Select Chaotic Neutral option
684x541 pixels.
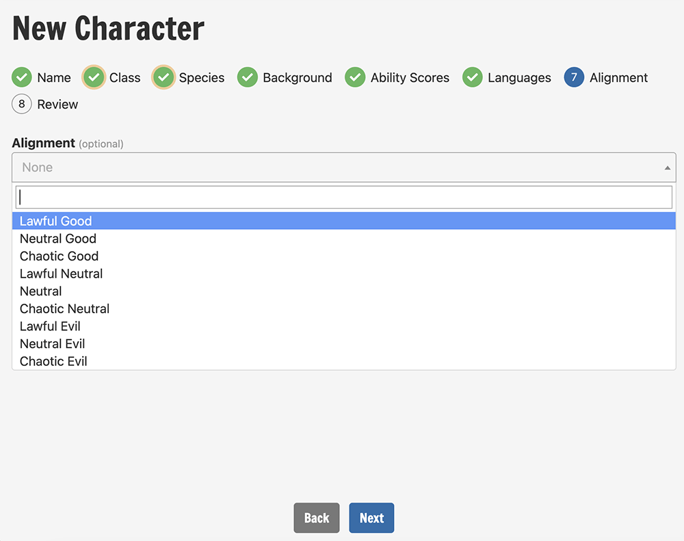pos(344,308)
